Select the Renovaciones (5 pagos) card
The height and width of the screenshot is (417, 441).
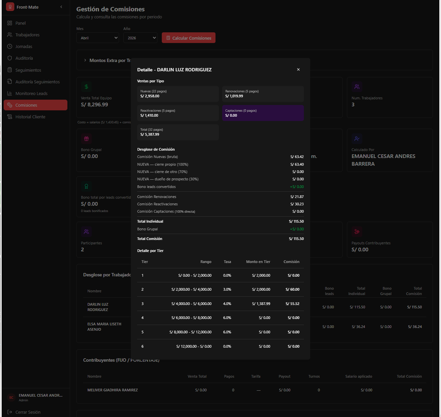coord(263,94)
